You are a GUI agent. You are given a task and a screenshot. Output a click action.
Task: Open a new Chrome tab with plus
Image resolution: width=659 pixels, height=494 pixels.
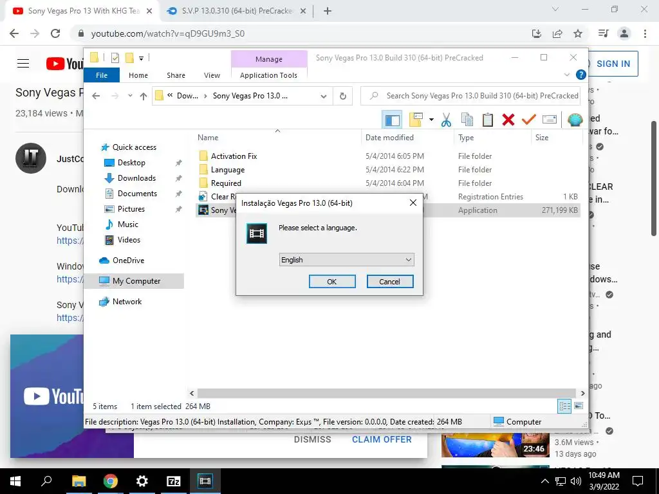[328, 11]
